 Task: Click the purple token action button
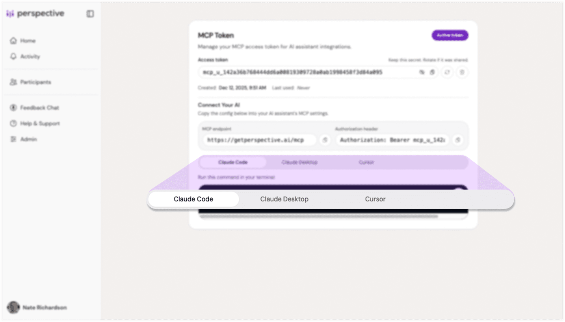450,35
